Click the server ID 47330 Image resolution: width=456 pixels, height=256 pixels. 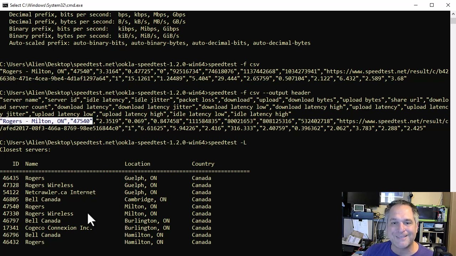[x=11, y=213]
